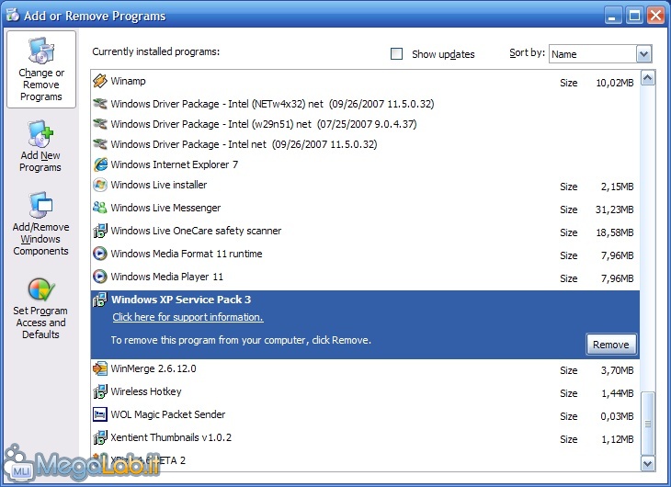The width and height of the screenshot is (671, 487).
Task: Click the OneCare safety scanner icon
Action: pos(100,231)
